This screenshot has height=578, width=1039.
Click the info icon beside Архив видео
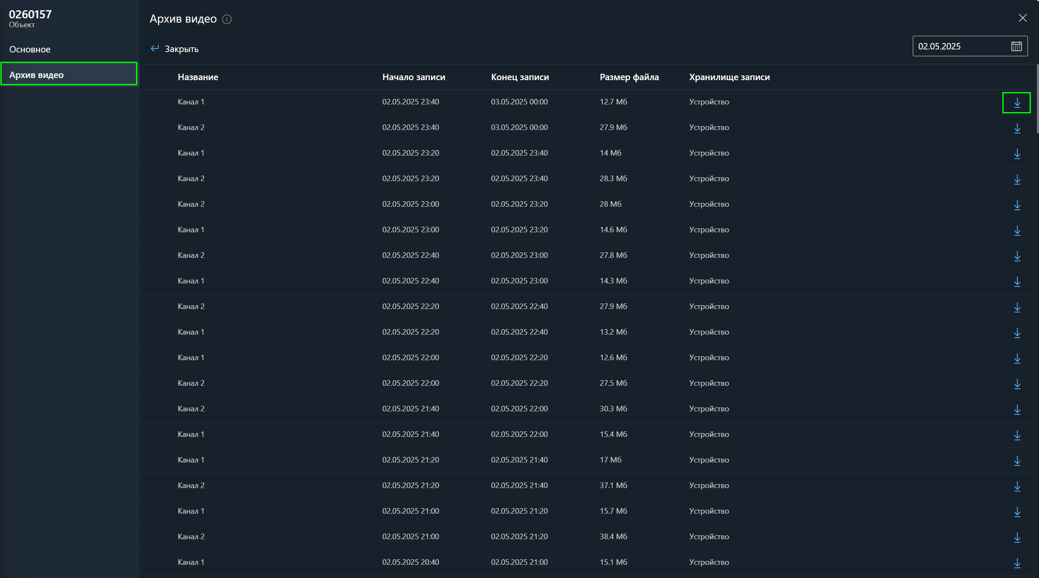click(227, 20)
